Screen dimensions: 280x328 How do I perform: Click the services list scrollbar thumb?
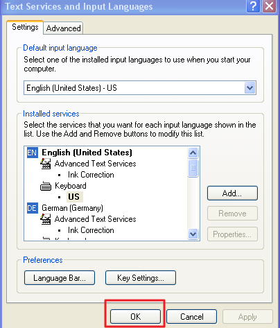point(193,168)
